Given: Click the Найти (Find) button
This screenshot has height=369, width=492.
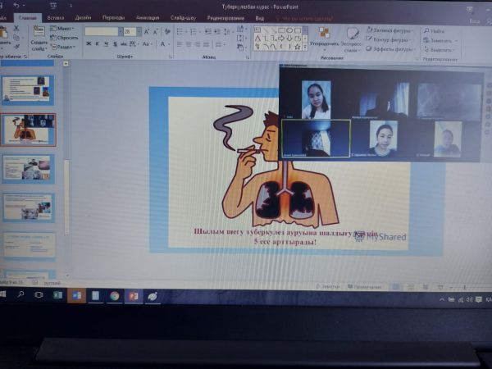Looking at the screenshot, I should [x=435, y=30].
